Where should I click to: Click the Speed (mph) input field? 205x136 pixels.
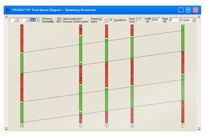click(x=101, y=20)
